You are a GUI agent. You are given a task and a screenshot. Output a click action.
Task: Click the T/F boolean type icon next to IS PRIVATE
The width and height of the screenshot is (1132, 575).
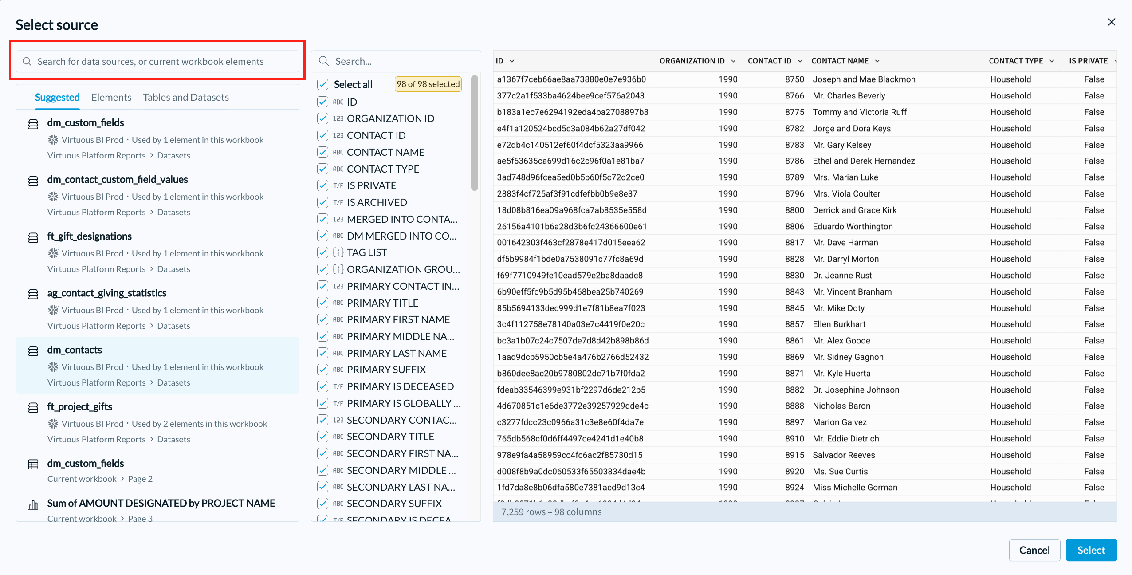(x=338, y=185)
